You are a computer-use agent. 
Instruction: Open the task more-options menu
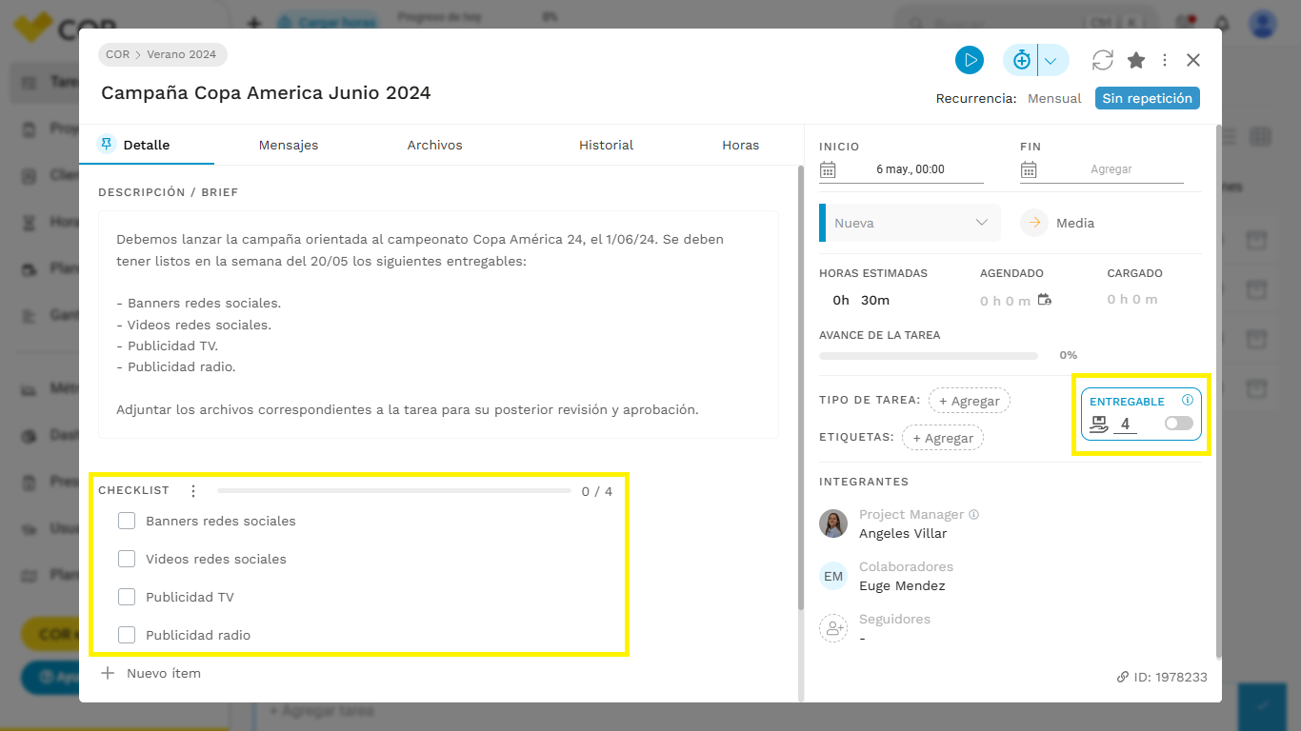[1165, 60]
